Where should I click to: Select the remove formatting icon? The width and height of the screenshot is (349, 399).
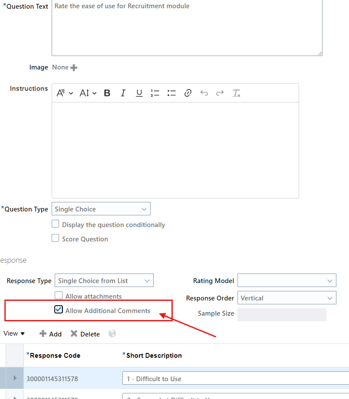click(x=237, y=92)
